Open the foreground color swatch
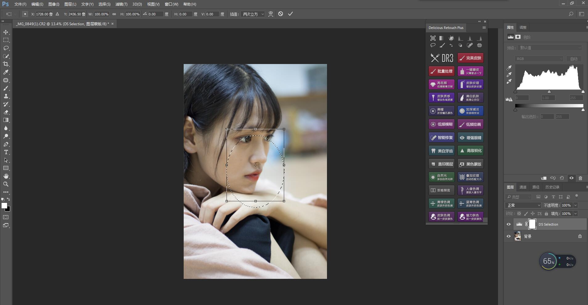Screen dimensions: 588x305 coord(5,206)
